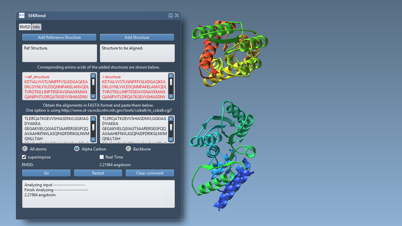
Task: Click the SEKRmsd logo icon
Action: pyautogui.click(x=22, y=15)
